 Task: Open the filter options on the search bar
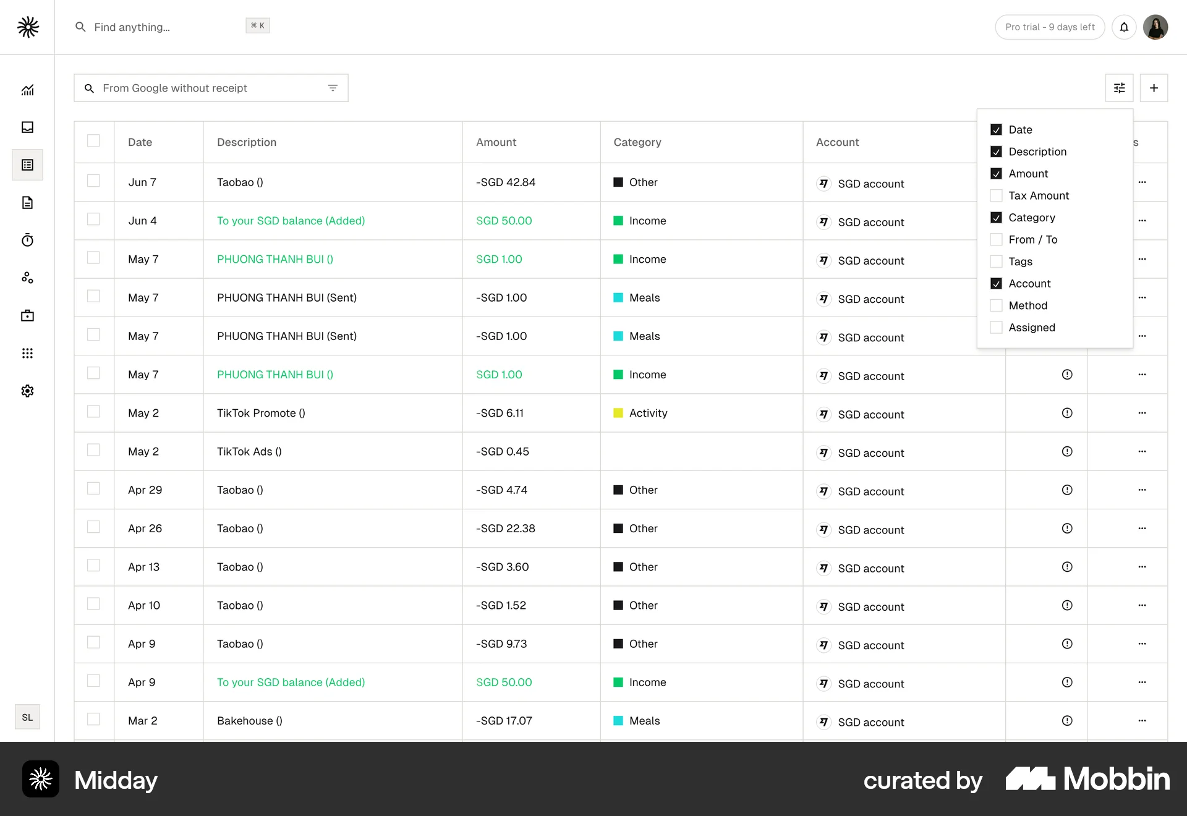click(333, 88)
